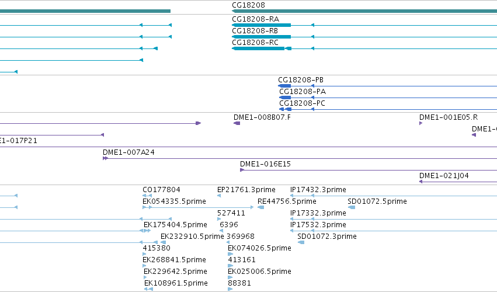
Task: Select the EK054335.5prime EST label
Action: [x=175, y=201]
